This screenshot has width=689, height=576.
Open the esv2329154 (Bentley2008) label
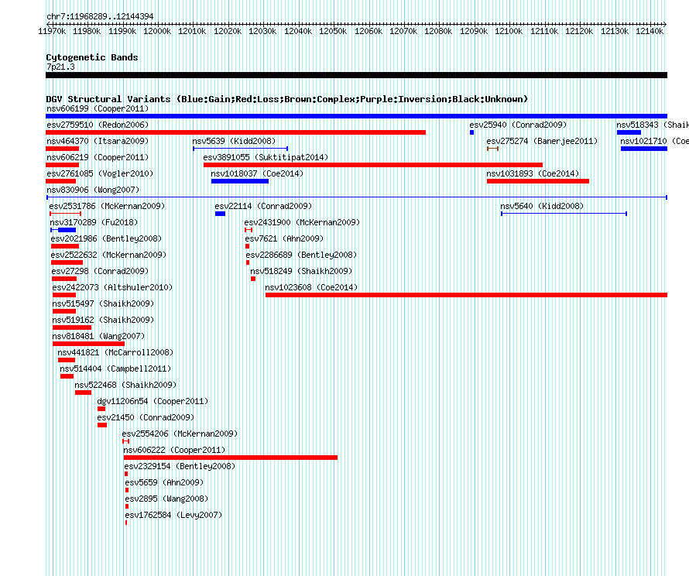click(x=180, y=466)
